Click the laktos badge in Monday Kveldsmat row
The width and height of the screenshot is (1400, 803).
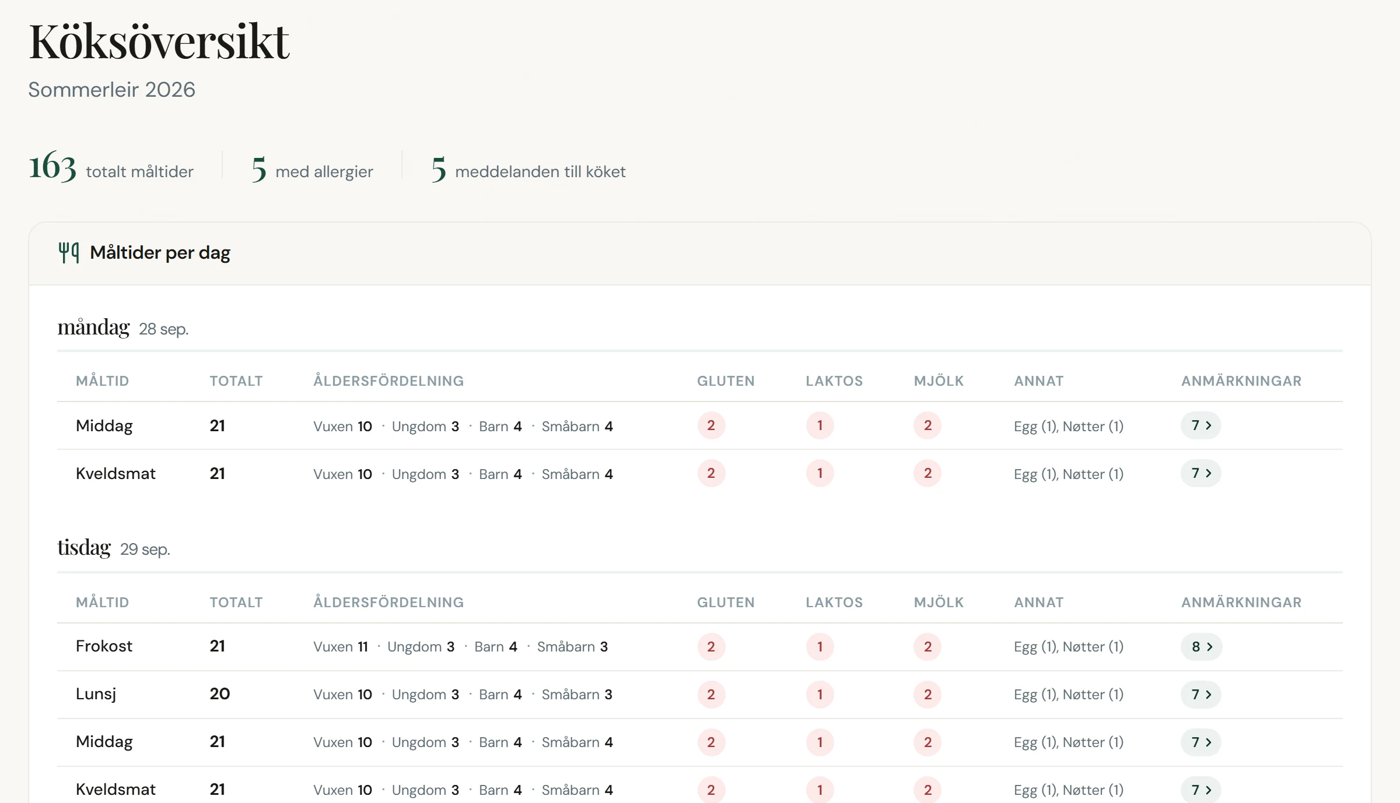coord(820,473)
